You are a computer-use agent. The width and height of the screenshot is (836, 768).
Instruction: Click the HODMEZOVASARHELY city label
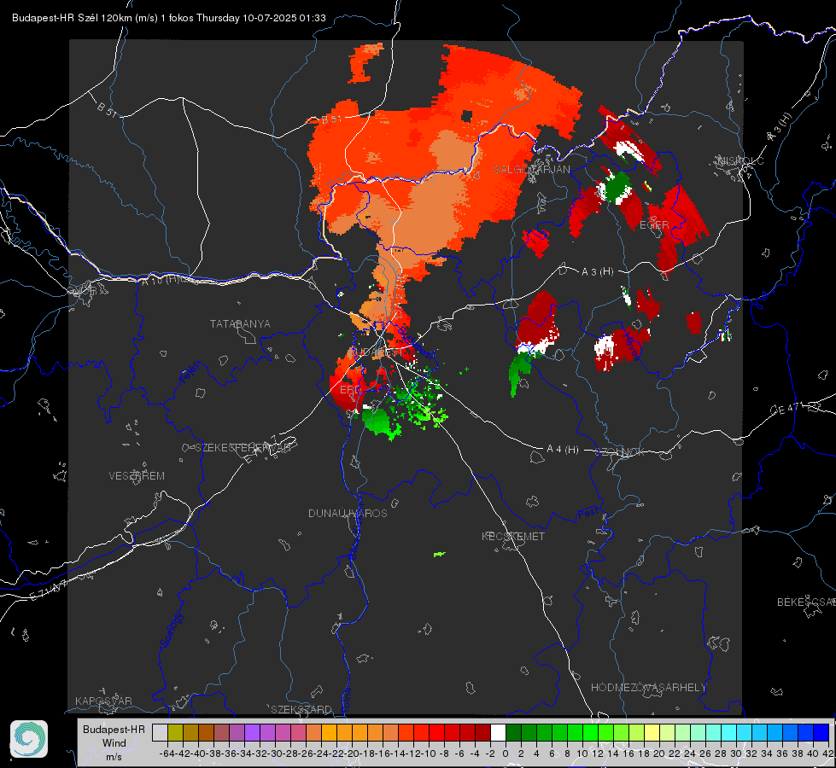648,688
